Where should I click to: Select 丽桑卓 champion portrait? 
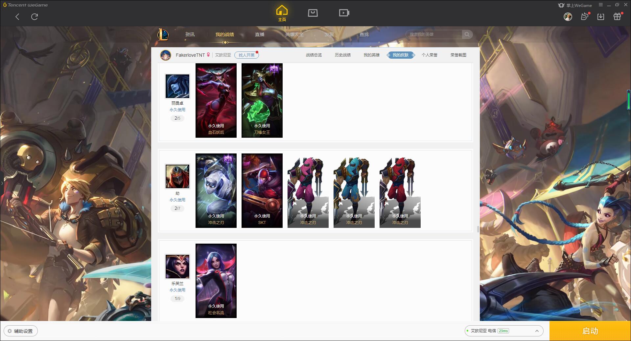tap(177, 86)
